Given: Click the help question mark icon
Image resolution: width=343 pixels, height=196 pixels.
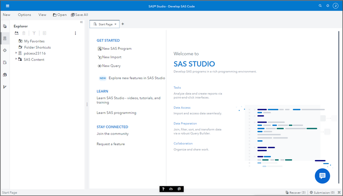Looking at the screenshot, I should (x=163, y=189).
